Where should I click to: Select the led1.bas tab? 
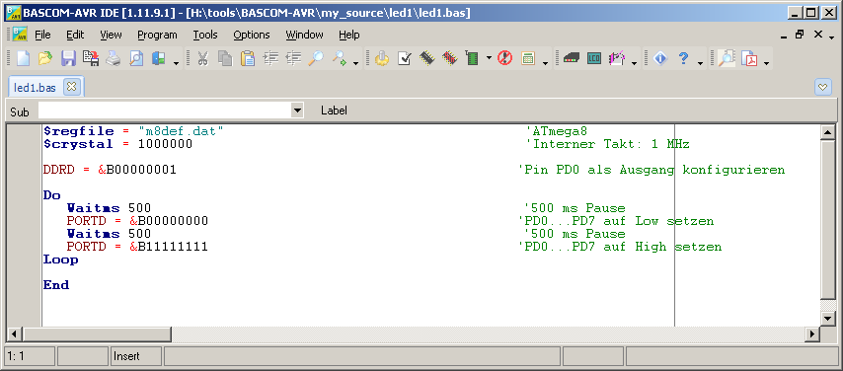(35, 87)
